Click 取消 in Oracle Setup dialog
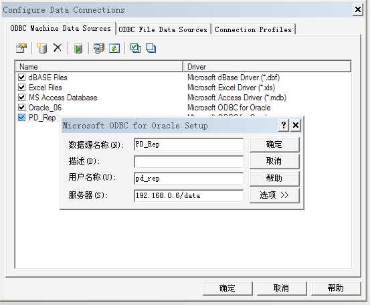 (274, 161)
